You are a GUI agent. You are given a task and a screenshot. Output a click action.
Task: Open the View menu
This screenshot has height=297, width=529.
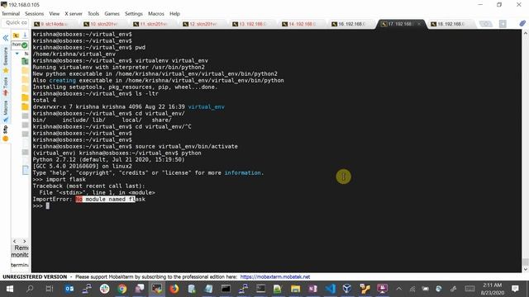pyautogui.click(x=54, y=14)
